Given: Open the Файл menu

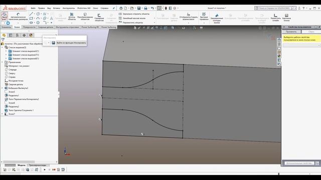Looking at the screenshot, I should click(x=33, y=8).
